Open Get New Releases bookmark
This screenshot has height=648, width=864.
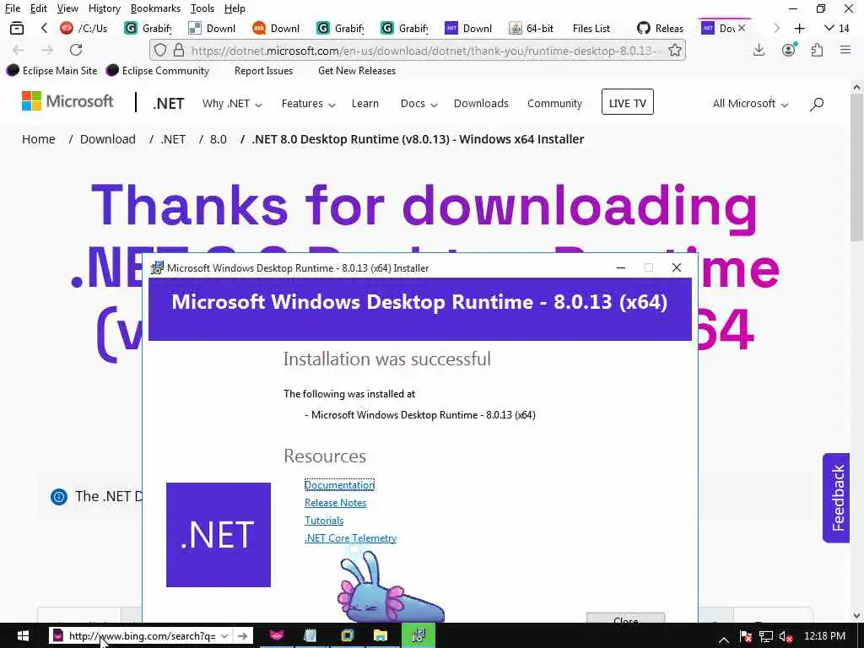point(357,71)
